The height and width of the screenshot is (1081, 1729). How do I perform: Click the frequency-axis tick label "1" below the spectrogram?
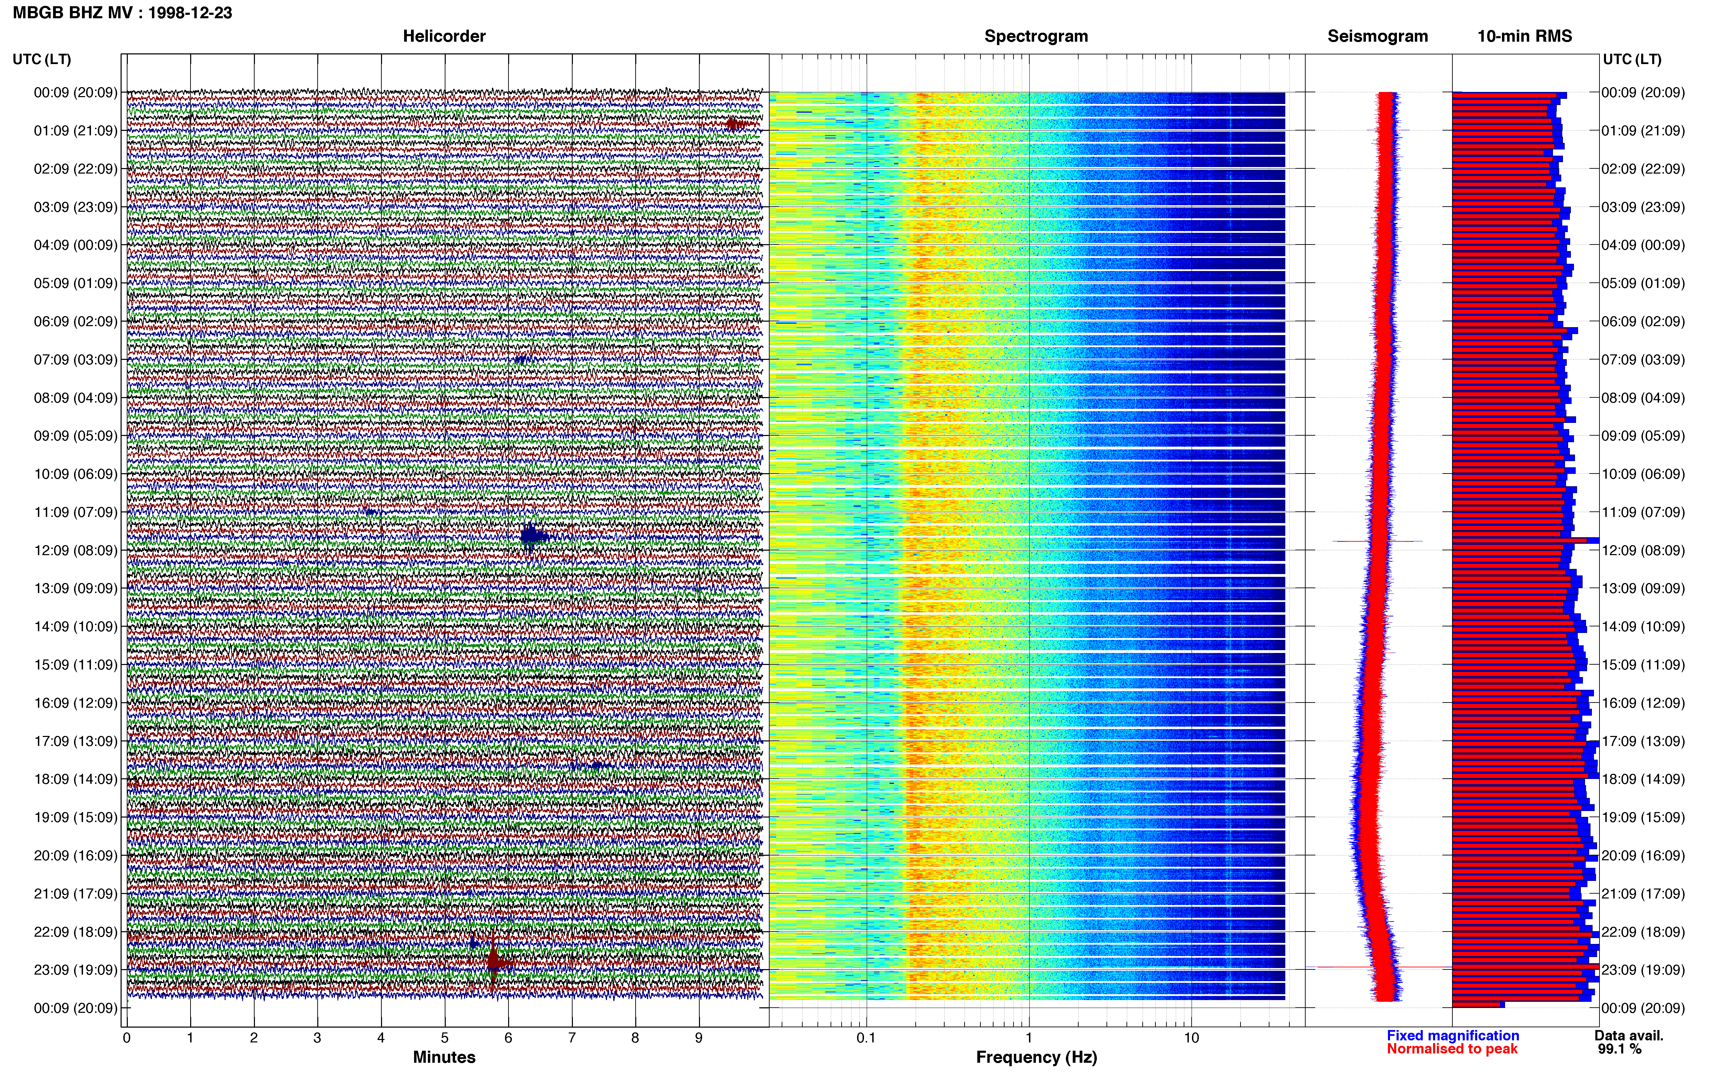(1029, 1038)
